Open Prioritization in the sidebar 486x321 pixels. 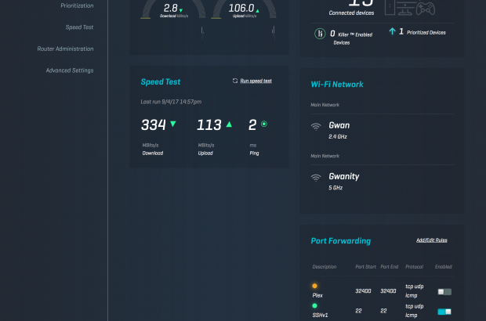(77, 5)
